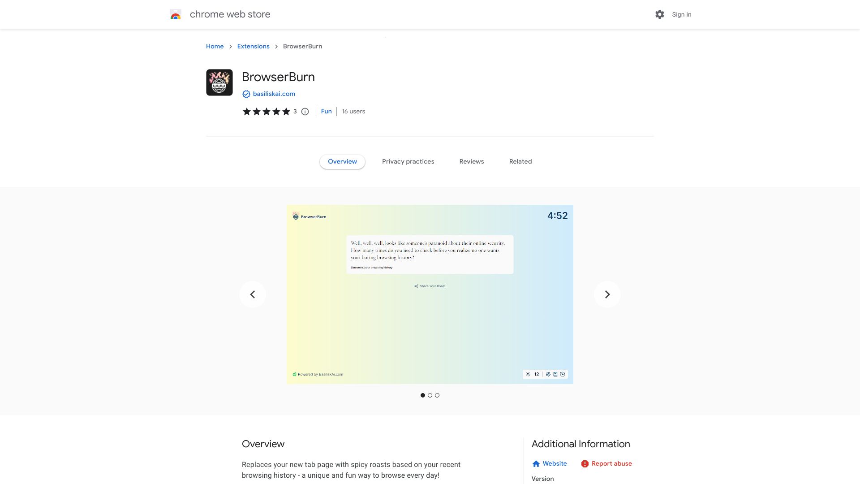Click the rating information icon next to stars
The image size is (860, 484).
[x=305, y=112]
